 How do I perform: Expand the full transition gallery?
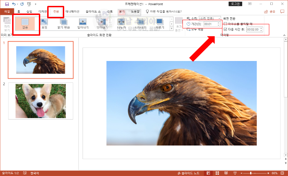171,28
